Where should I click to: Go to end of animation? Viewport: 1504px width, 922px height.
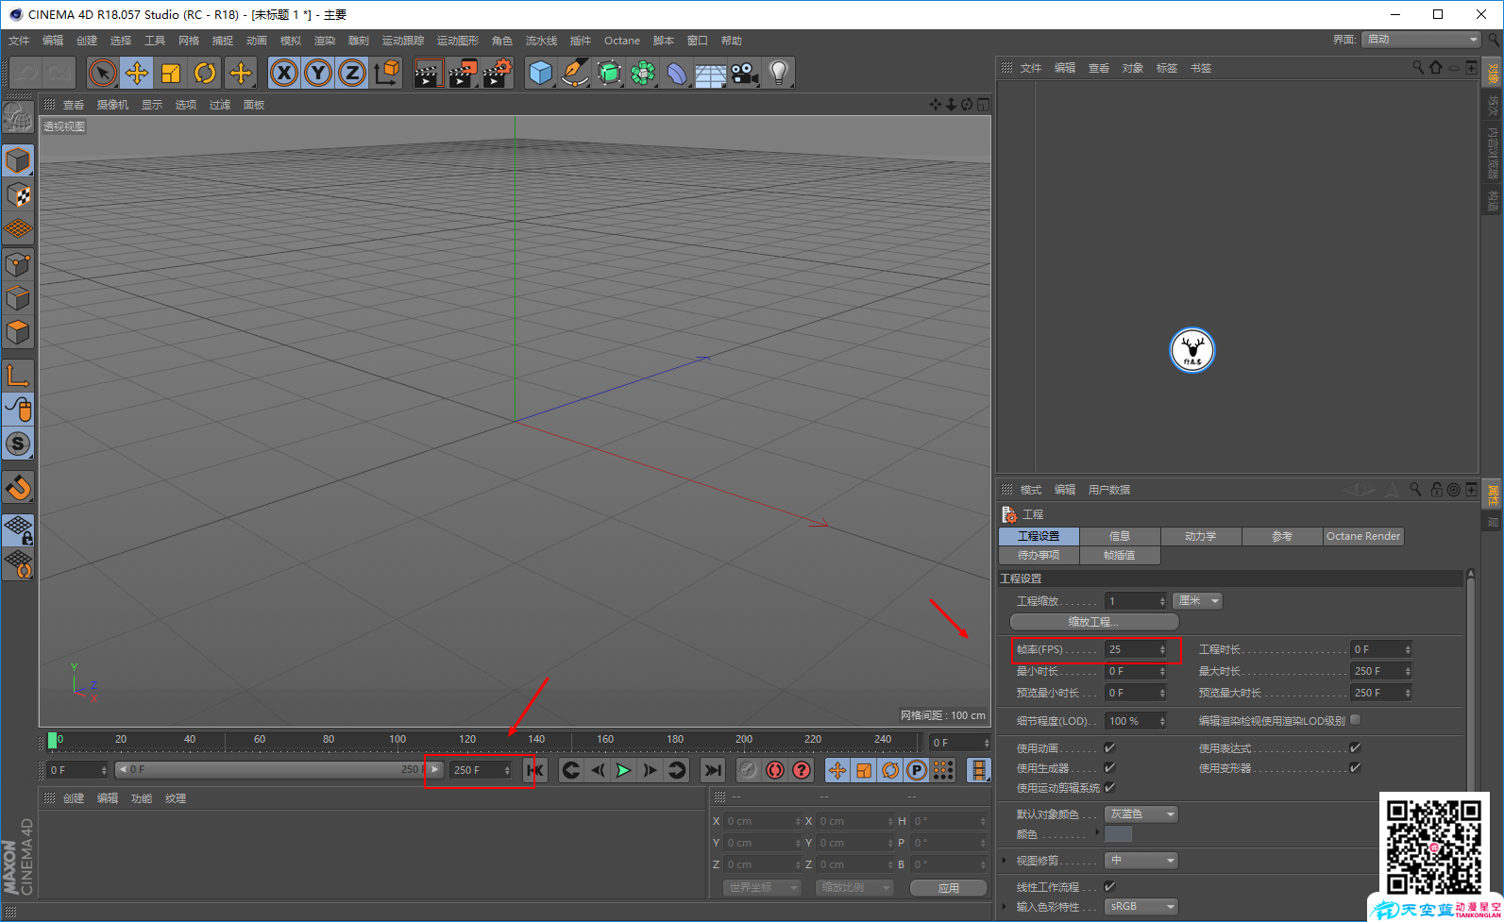pos(713,770)
